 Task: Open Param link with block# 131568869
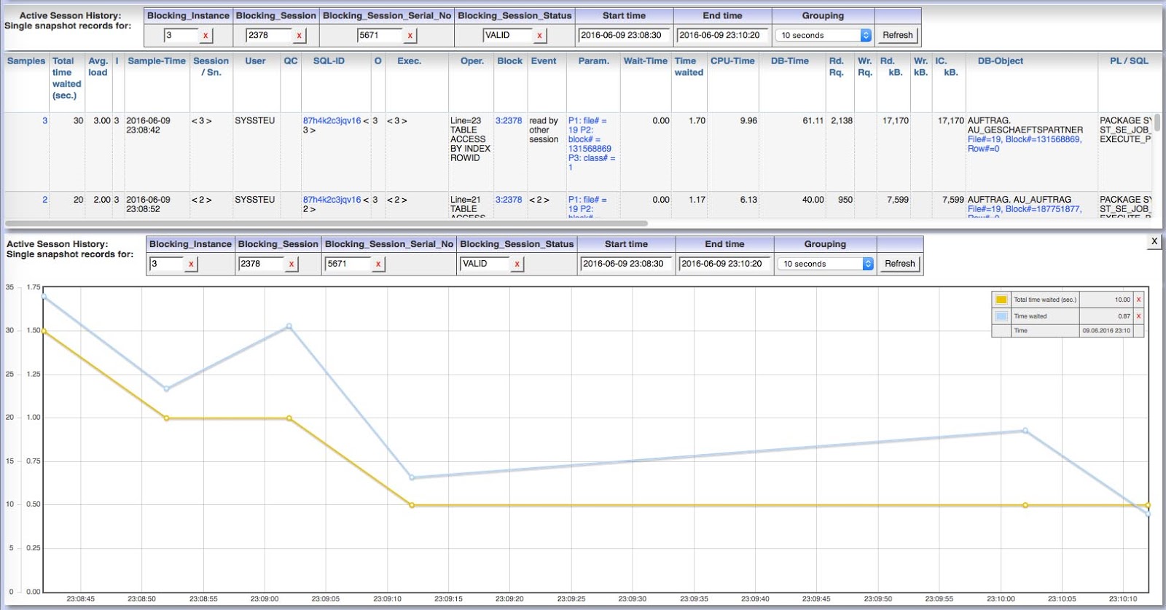click(592, 144)
